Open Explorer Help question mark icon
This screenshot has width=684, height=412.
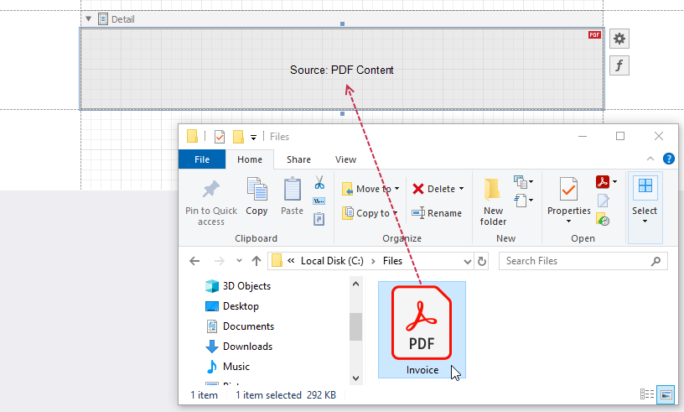point(668,159)
